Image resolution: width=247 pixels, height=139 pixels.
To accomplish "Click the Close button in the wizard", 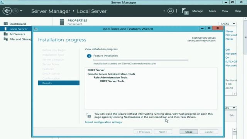I will coord(189,132).
